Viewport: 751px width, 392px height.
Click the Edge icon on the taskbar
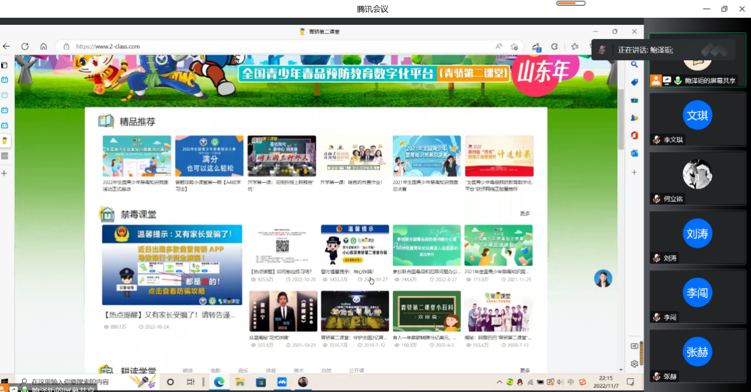point(218,382)
